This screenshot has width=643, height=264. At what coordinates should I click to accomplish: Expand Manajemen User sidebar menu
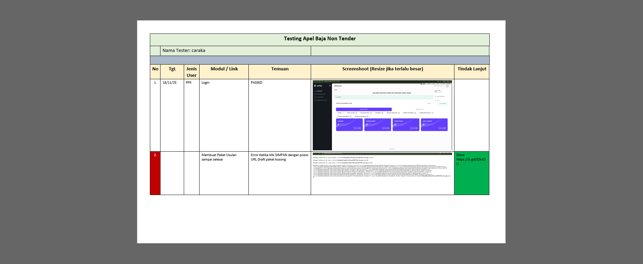point(321,94)
